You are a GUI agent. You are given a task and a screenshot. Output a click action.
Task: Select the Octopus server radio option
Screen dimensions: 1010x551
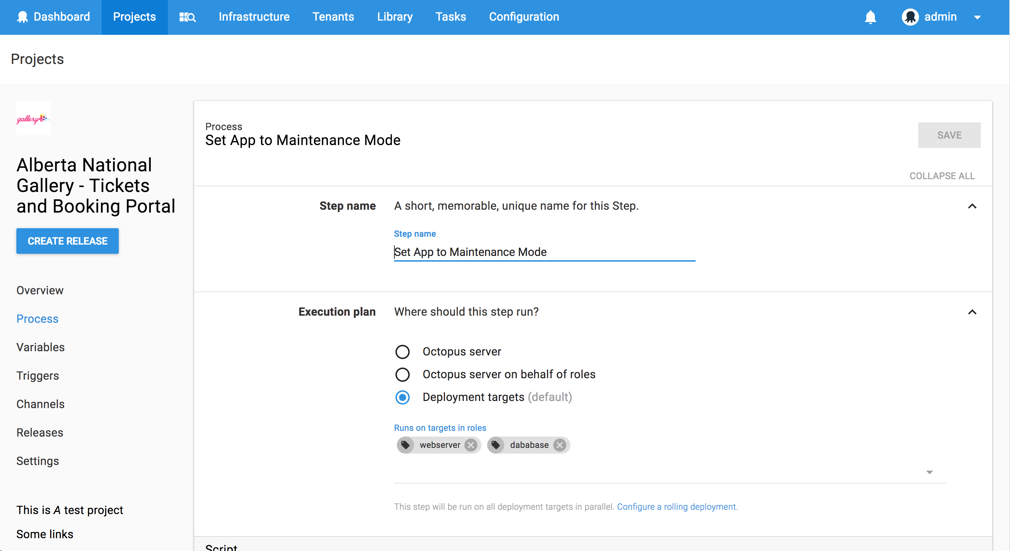tap(402, 352)
